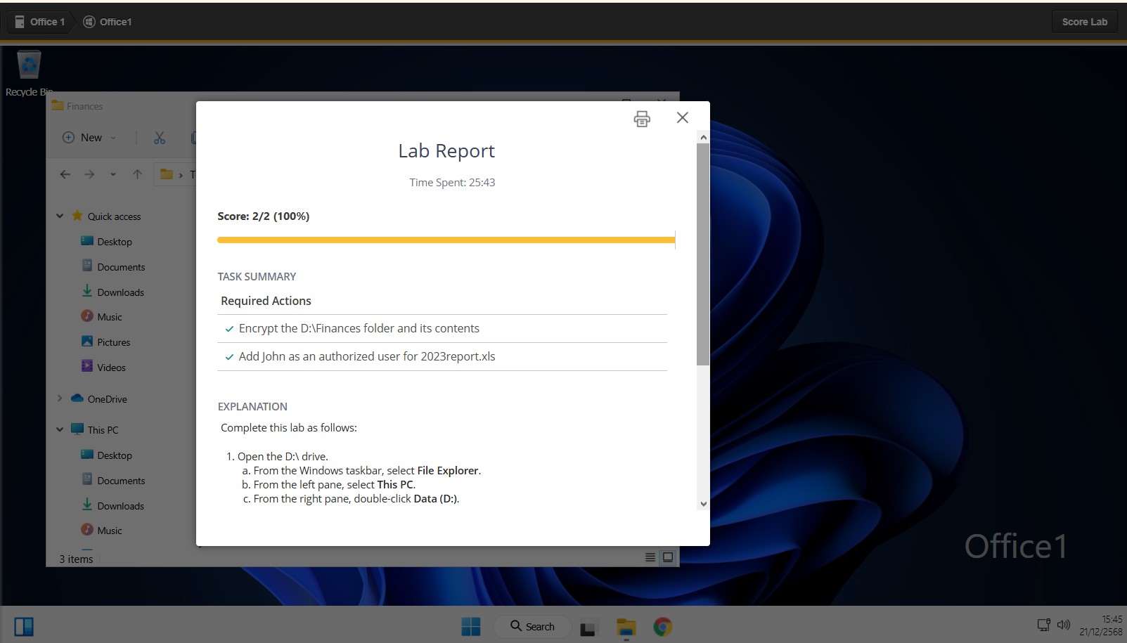The image size is (1127, 643).
Task: Click the Cut scissors icon
Action: pos(160,138)
